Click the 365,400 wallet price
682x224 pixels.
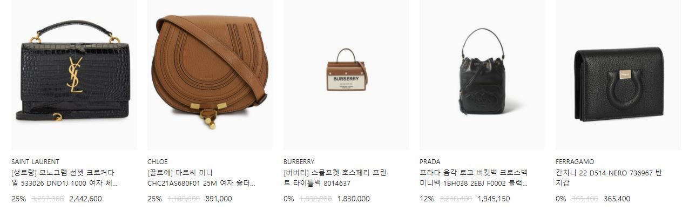[617, 199]
